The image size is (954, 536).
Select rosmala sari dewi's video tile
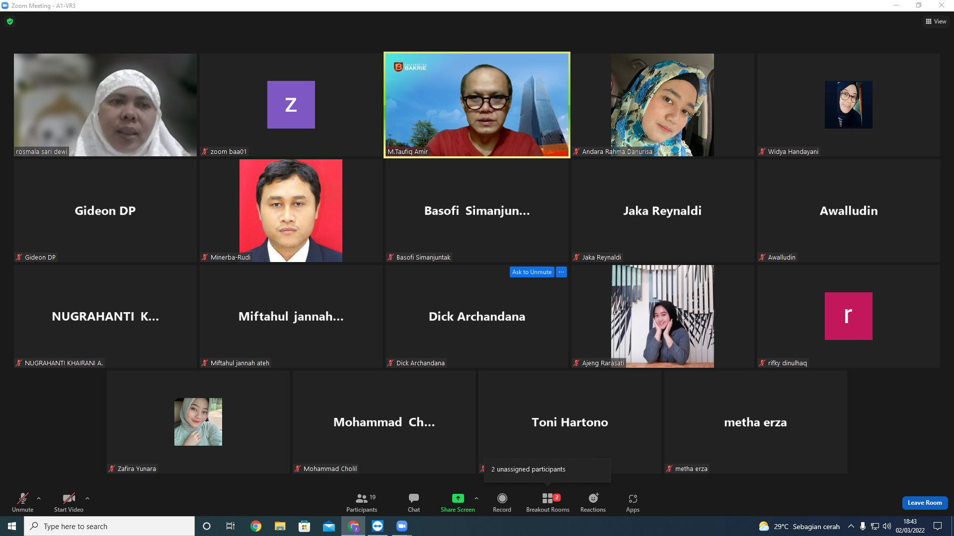[105, 105]
